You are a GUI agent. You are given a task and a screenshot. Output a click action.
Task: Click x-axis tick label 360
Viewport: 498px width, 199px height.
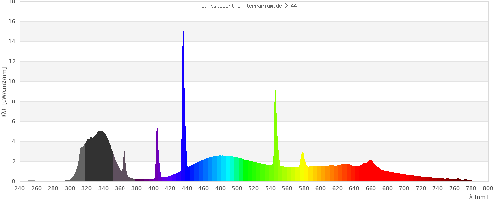120,188
